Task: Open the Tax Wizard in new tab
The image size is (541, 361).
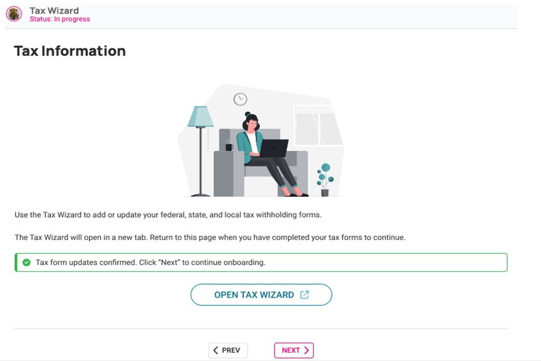Action: (x=261, y=295)
